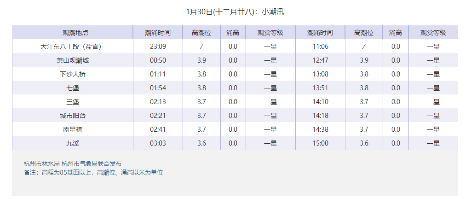
Task: Select the 七堡 location cell
Action: click(72, 88)
